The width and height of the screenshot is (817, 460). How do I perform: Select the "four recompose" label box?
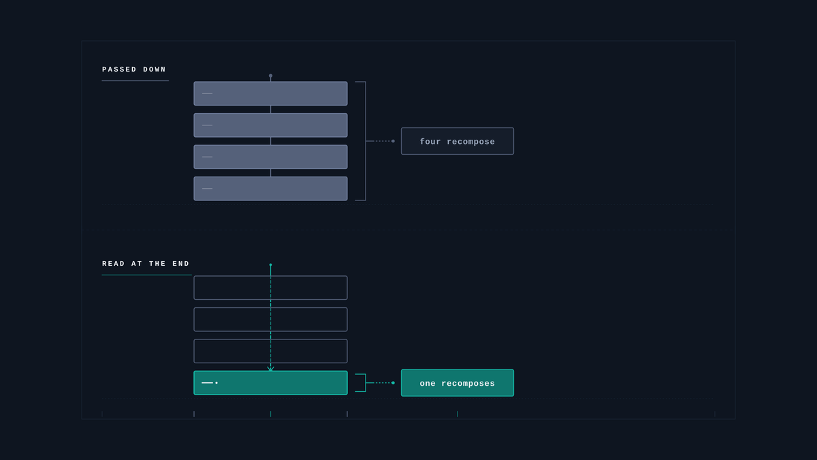click(458, 141)
